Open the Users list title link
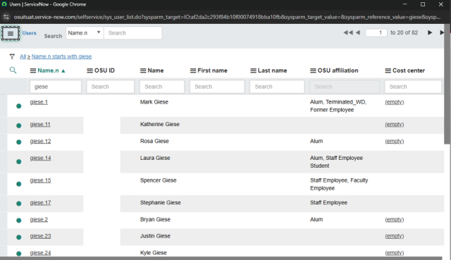 click(30, 33)
